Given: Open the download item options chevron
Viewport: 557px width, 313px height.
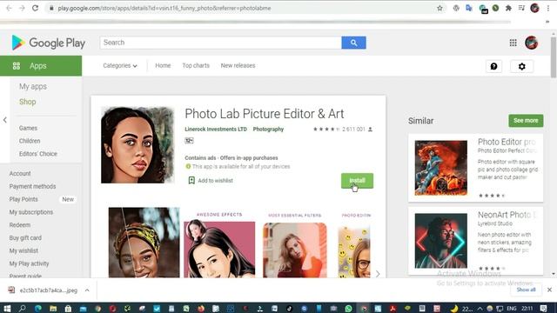Looking at the screenshot, I should click(87, 290).
